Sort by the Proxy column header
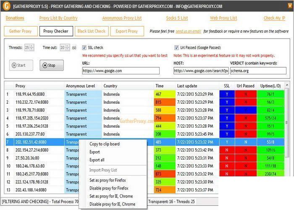 39,86
